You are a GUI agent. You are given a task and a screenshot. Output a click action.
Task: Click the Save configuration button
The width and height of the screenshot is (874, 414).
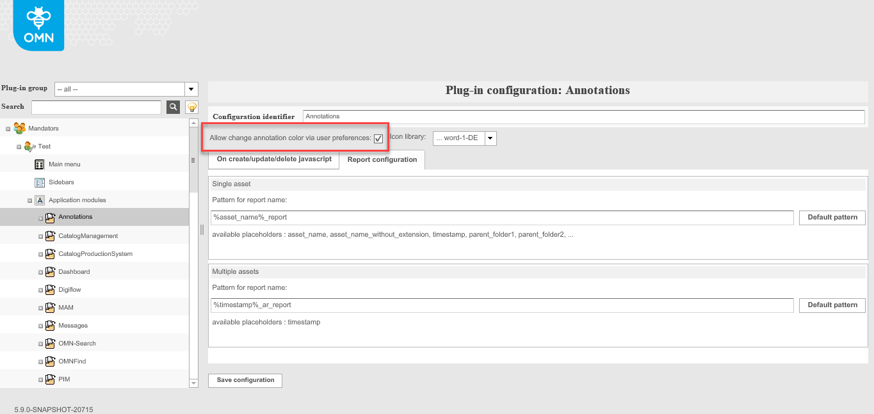coord(245,380)
